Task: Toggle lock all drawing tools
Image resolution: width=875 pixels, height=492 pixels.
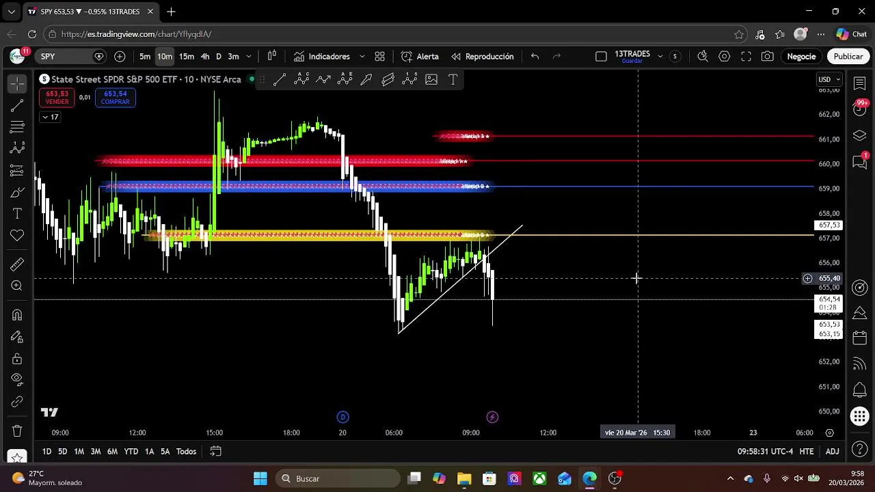Action: pyautogui.click(x=17, y=359)
